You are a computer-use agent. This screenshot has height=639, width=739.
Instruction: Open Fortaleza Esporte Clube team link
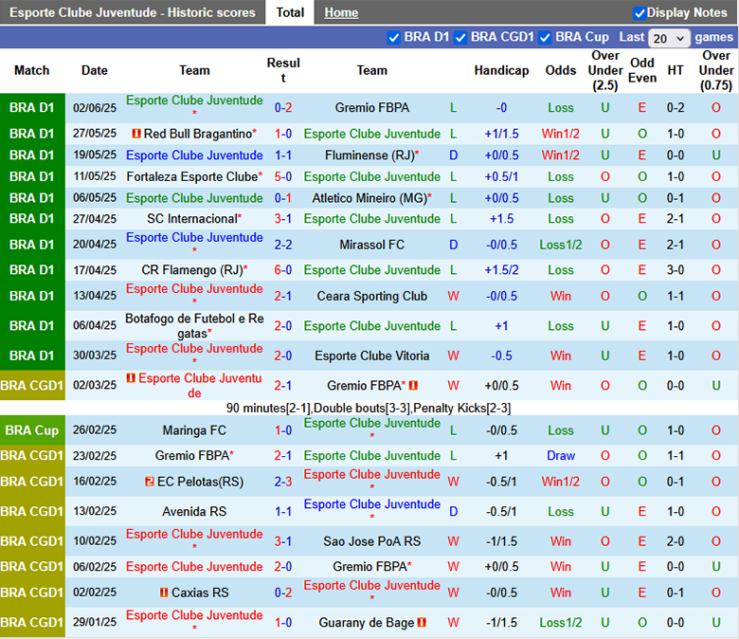[x=191, y=177]
